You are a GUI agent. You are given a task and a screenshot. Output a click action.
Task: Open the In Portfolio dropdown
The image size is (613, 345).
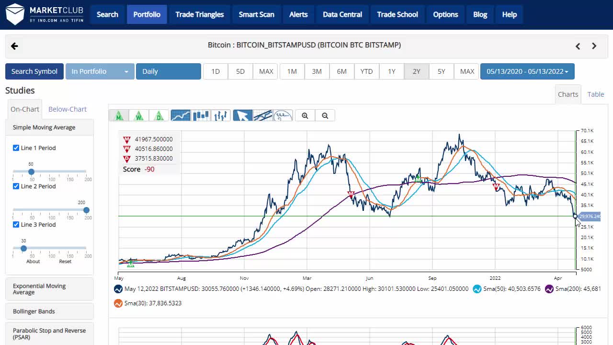tap(100, 71)
